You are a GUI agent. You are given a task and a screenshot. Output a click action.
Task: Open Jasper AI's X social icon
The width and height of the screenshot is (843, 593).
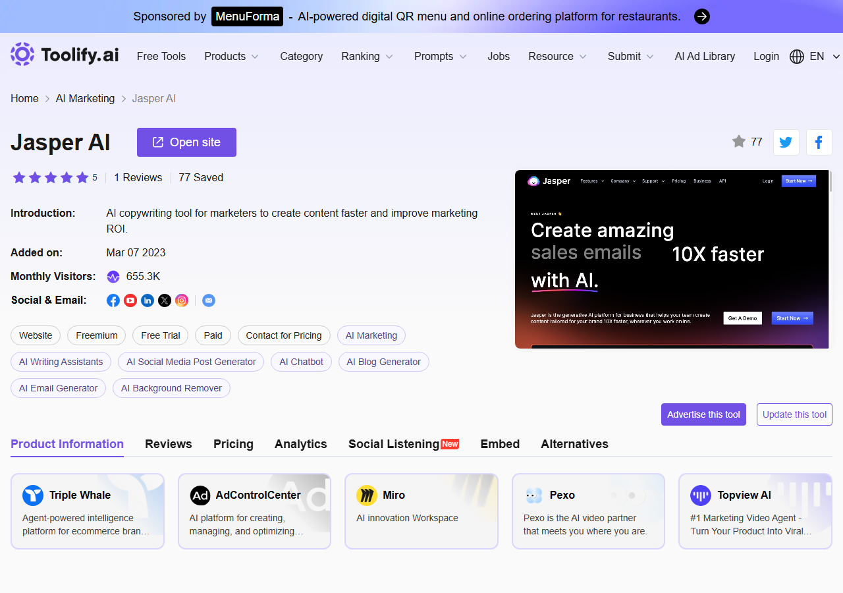(165, 300)
